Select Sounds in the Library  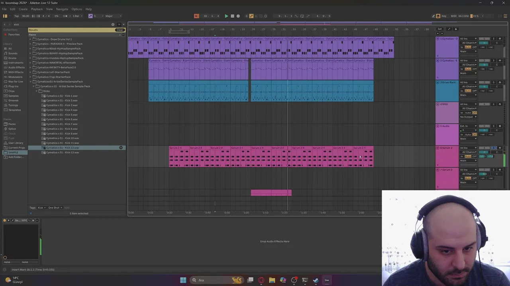(x=13, y=53)
